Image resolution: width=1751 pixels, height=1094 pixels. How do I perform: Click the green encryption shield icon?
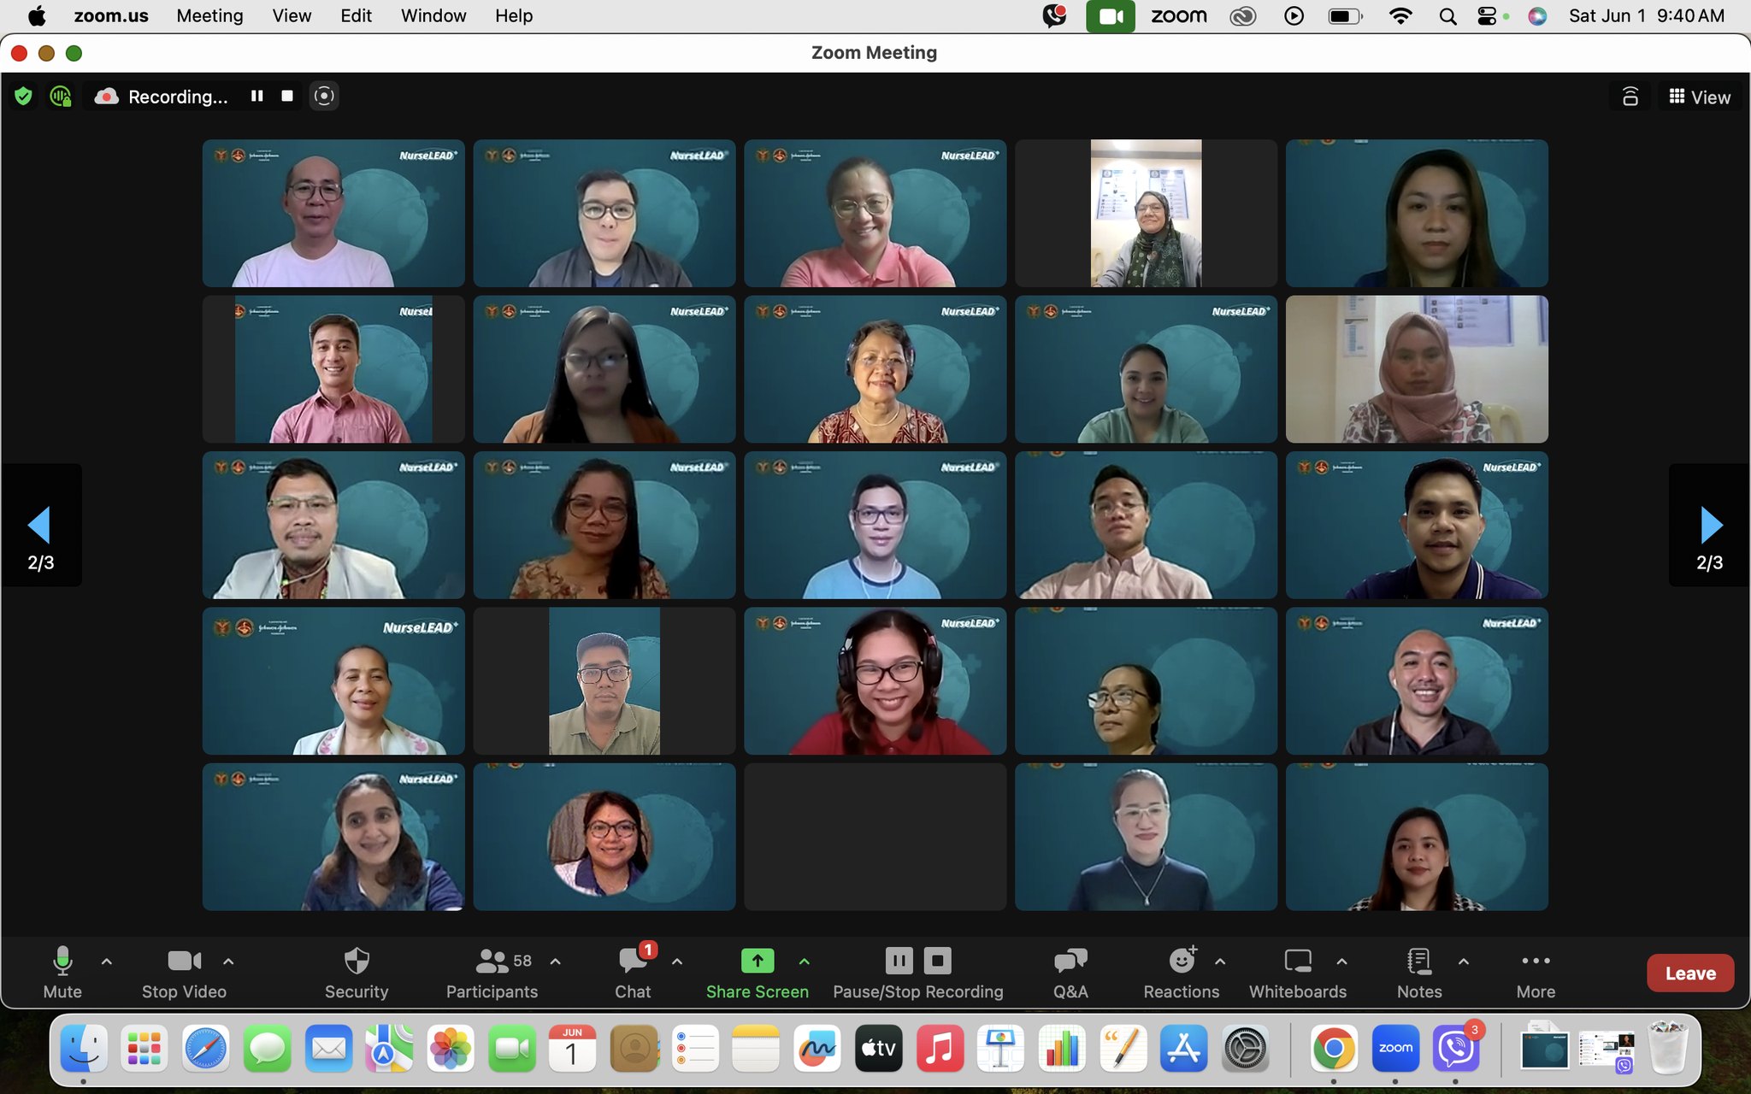[23, 97]
